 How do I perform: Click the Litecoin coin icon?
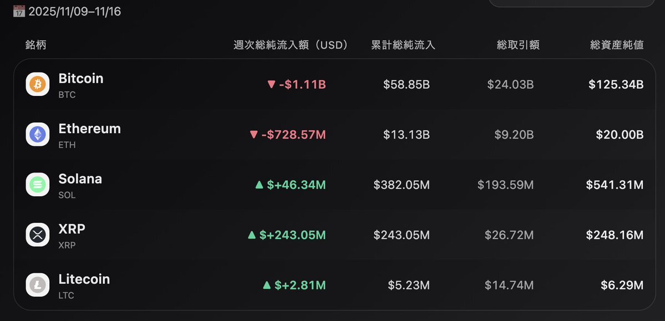point(38,285)
